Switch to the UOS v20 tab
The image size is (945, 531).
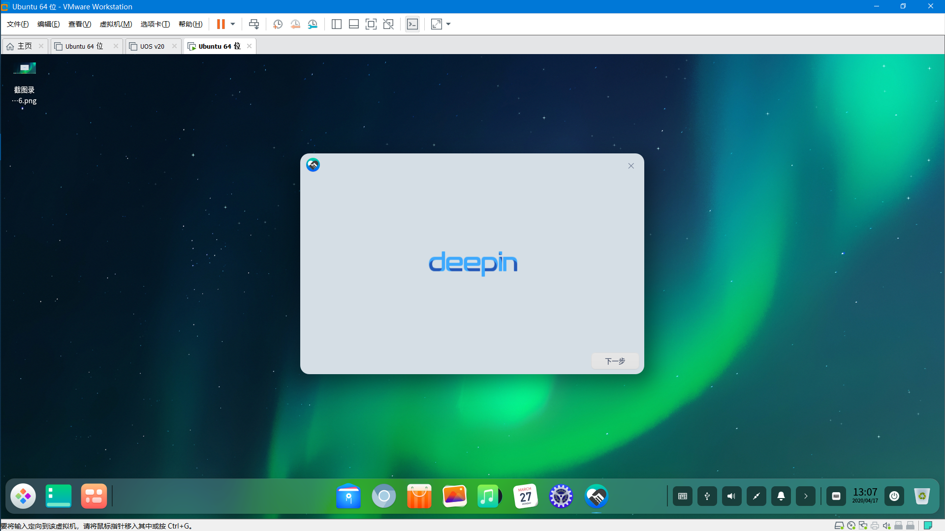[x=152, y=46]
